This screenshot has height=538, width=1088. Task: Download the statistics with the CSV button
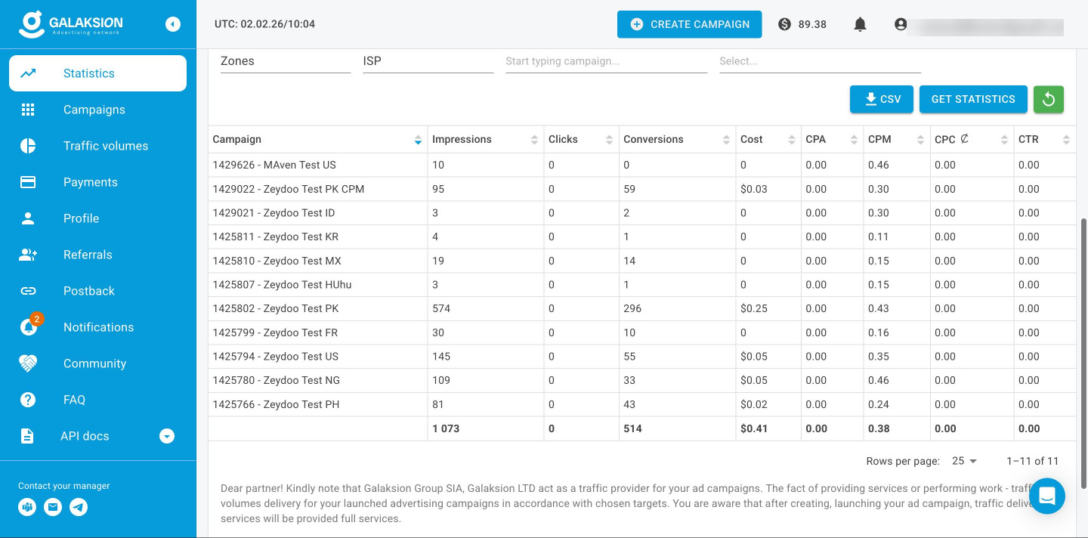(882, 99)
